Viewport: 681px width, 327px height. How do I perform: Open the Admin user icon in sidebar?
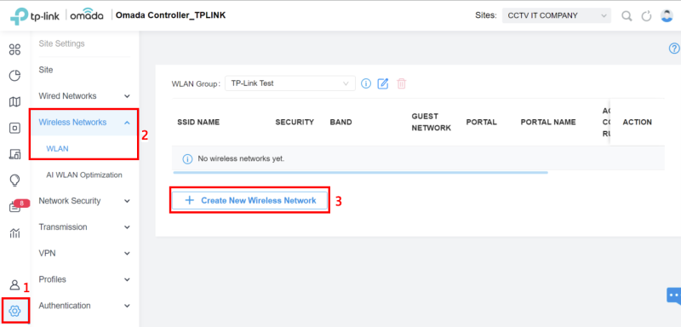(14, 285)
